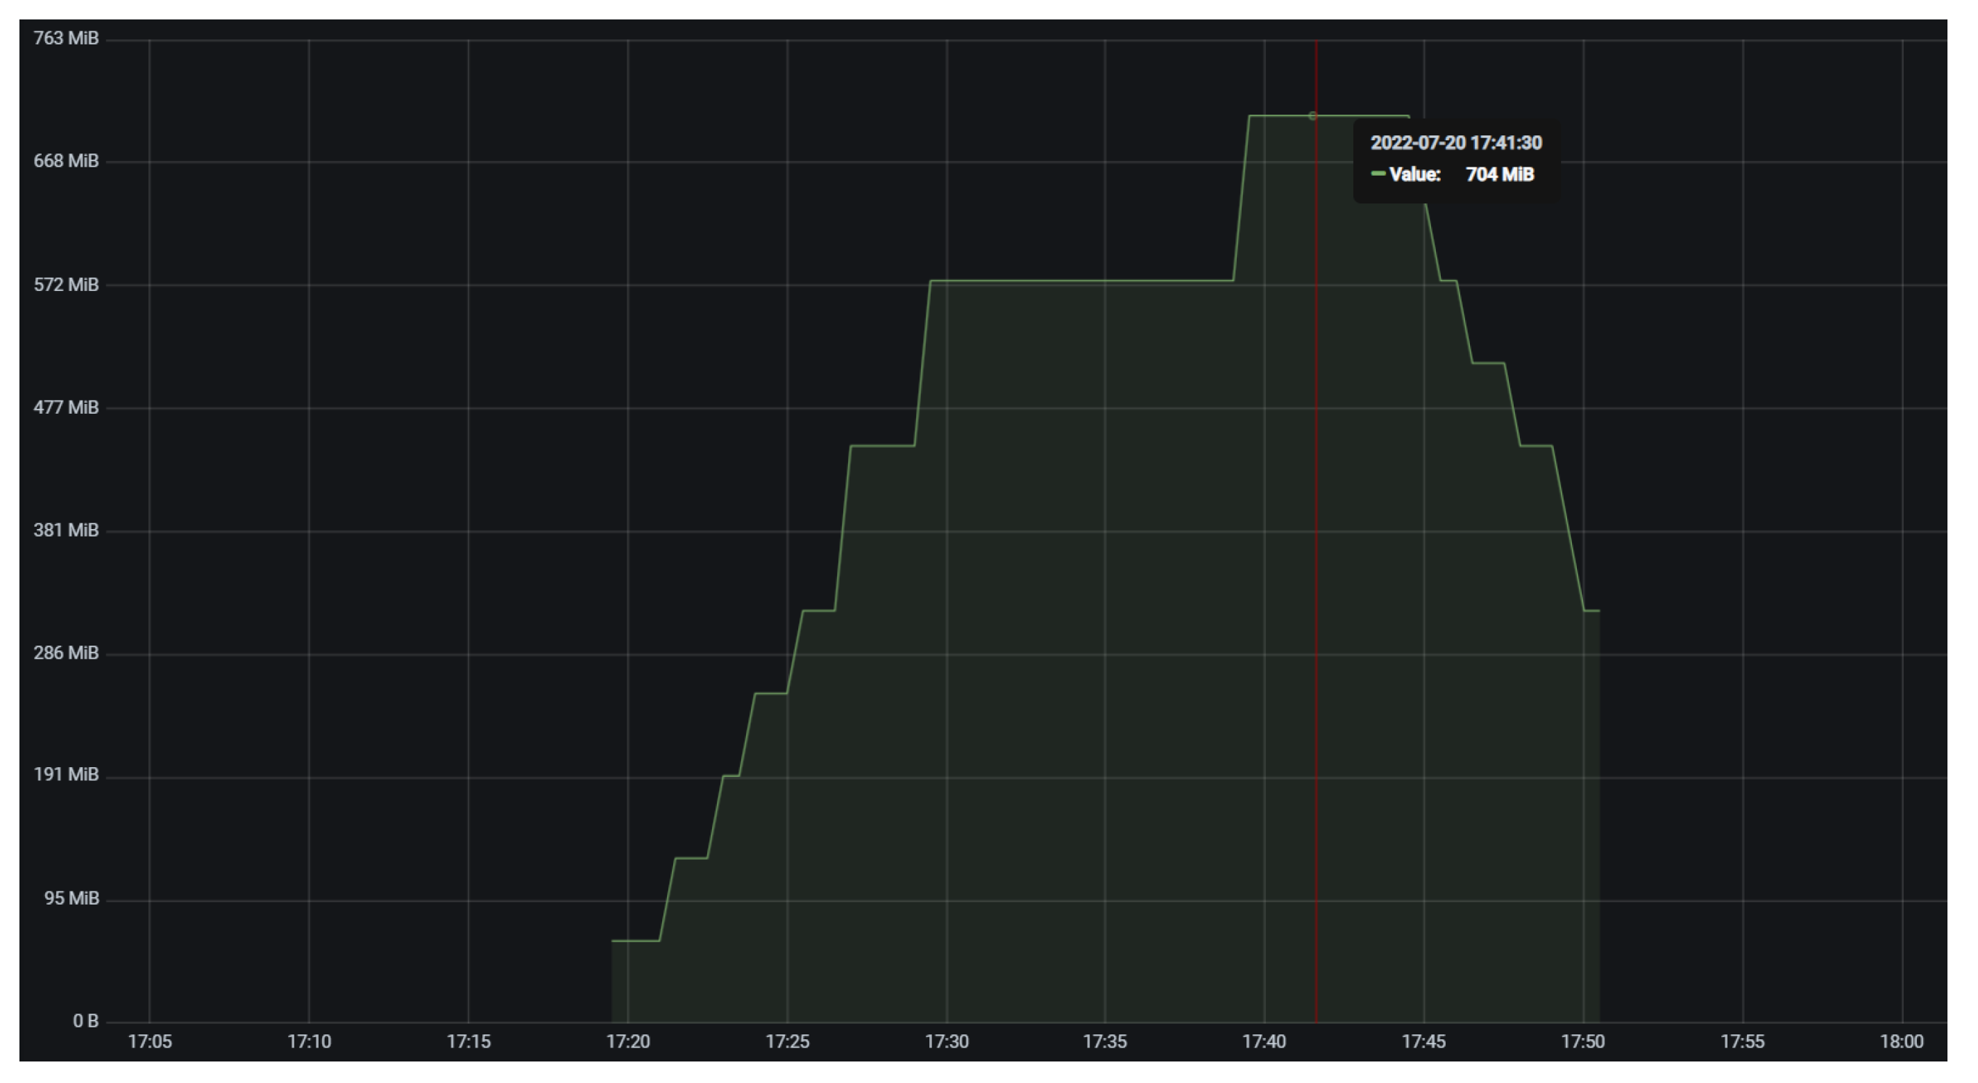Viewport: 1978px width, 1083px height.
Task: Click the 18:00 time axis label
Action: coord(1901,1041)
